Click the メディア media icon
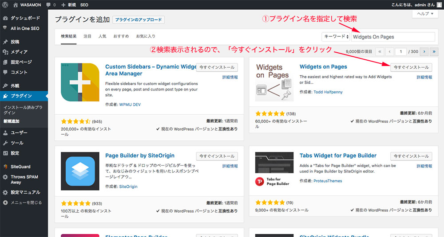The image size is (444, 237). pyautogui.click(x=5, y=52)
